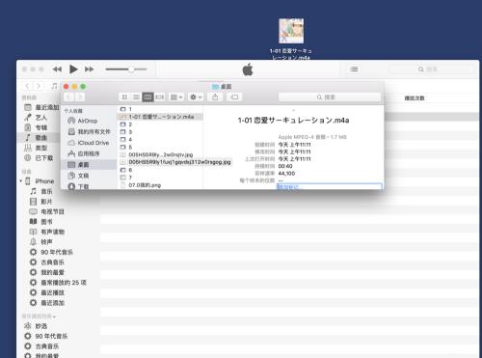Adjust the iTunes volume slider knob

tap(131, 69)
